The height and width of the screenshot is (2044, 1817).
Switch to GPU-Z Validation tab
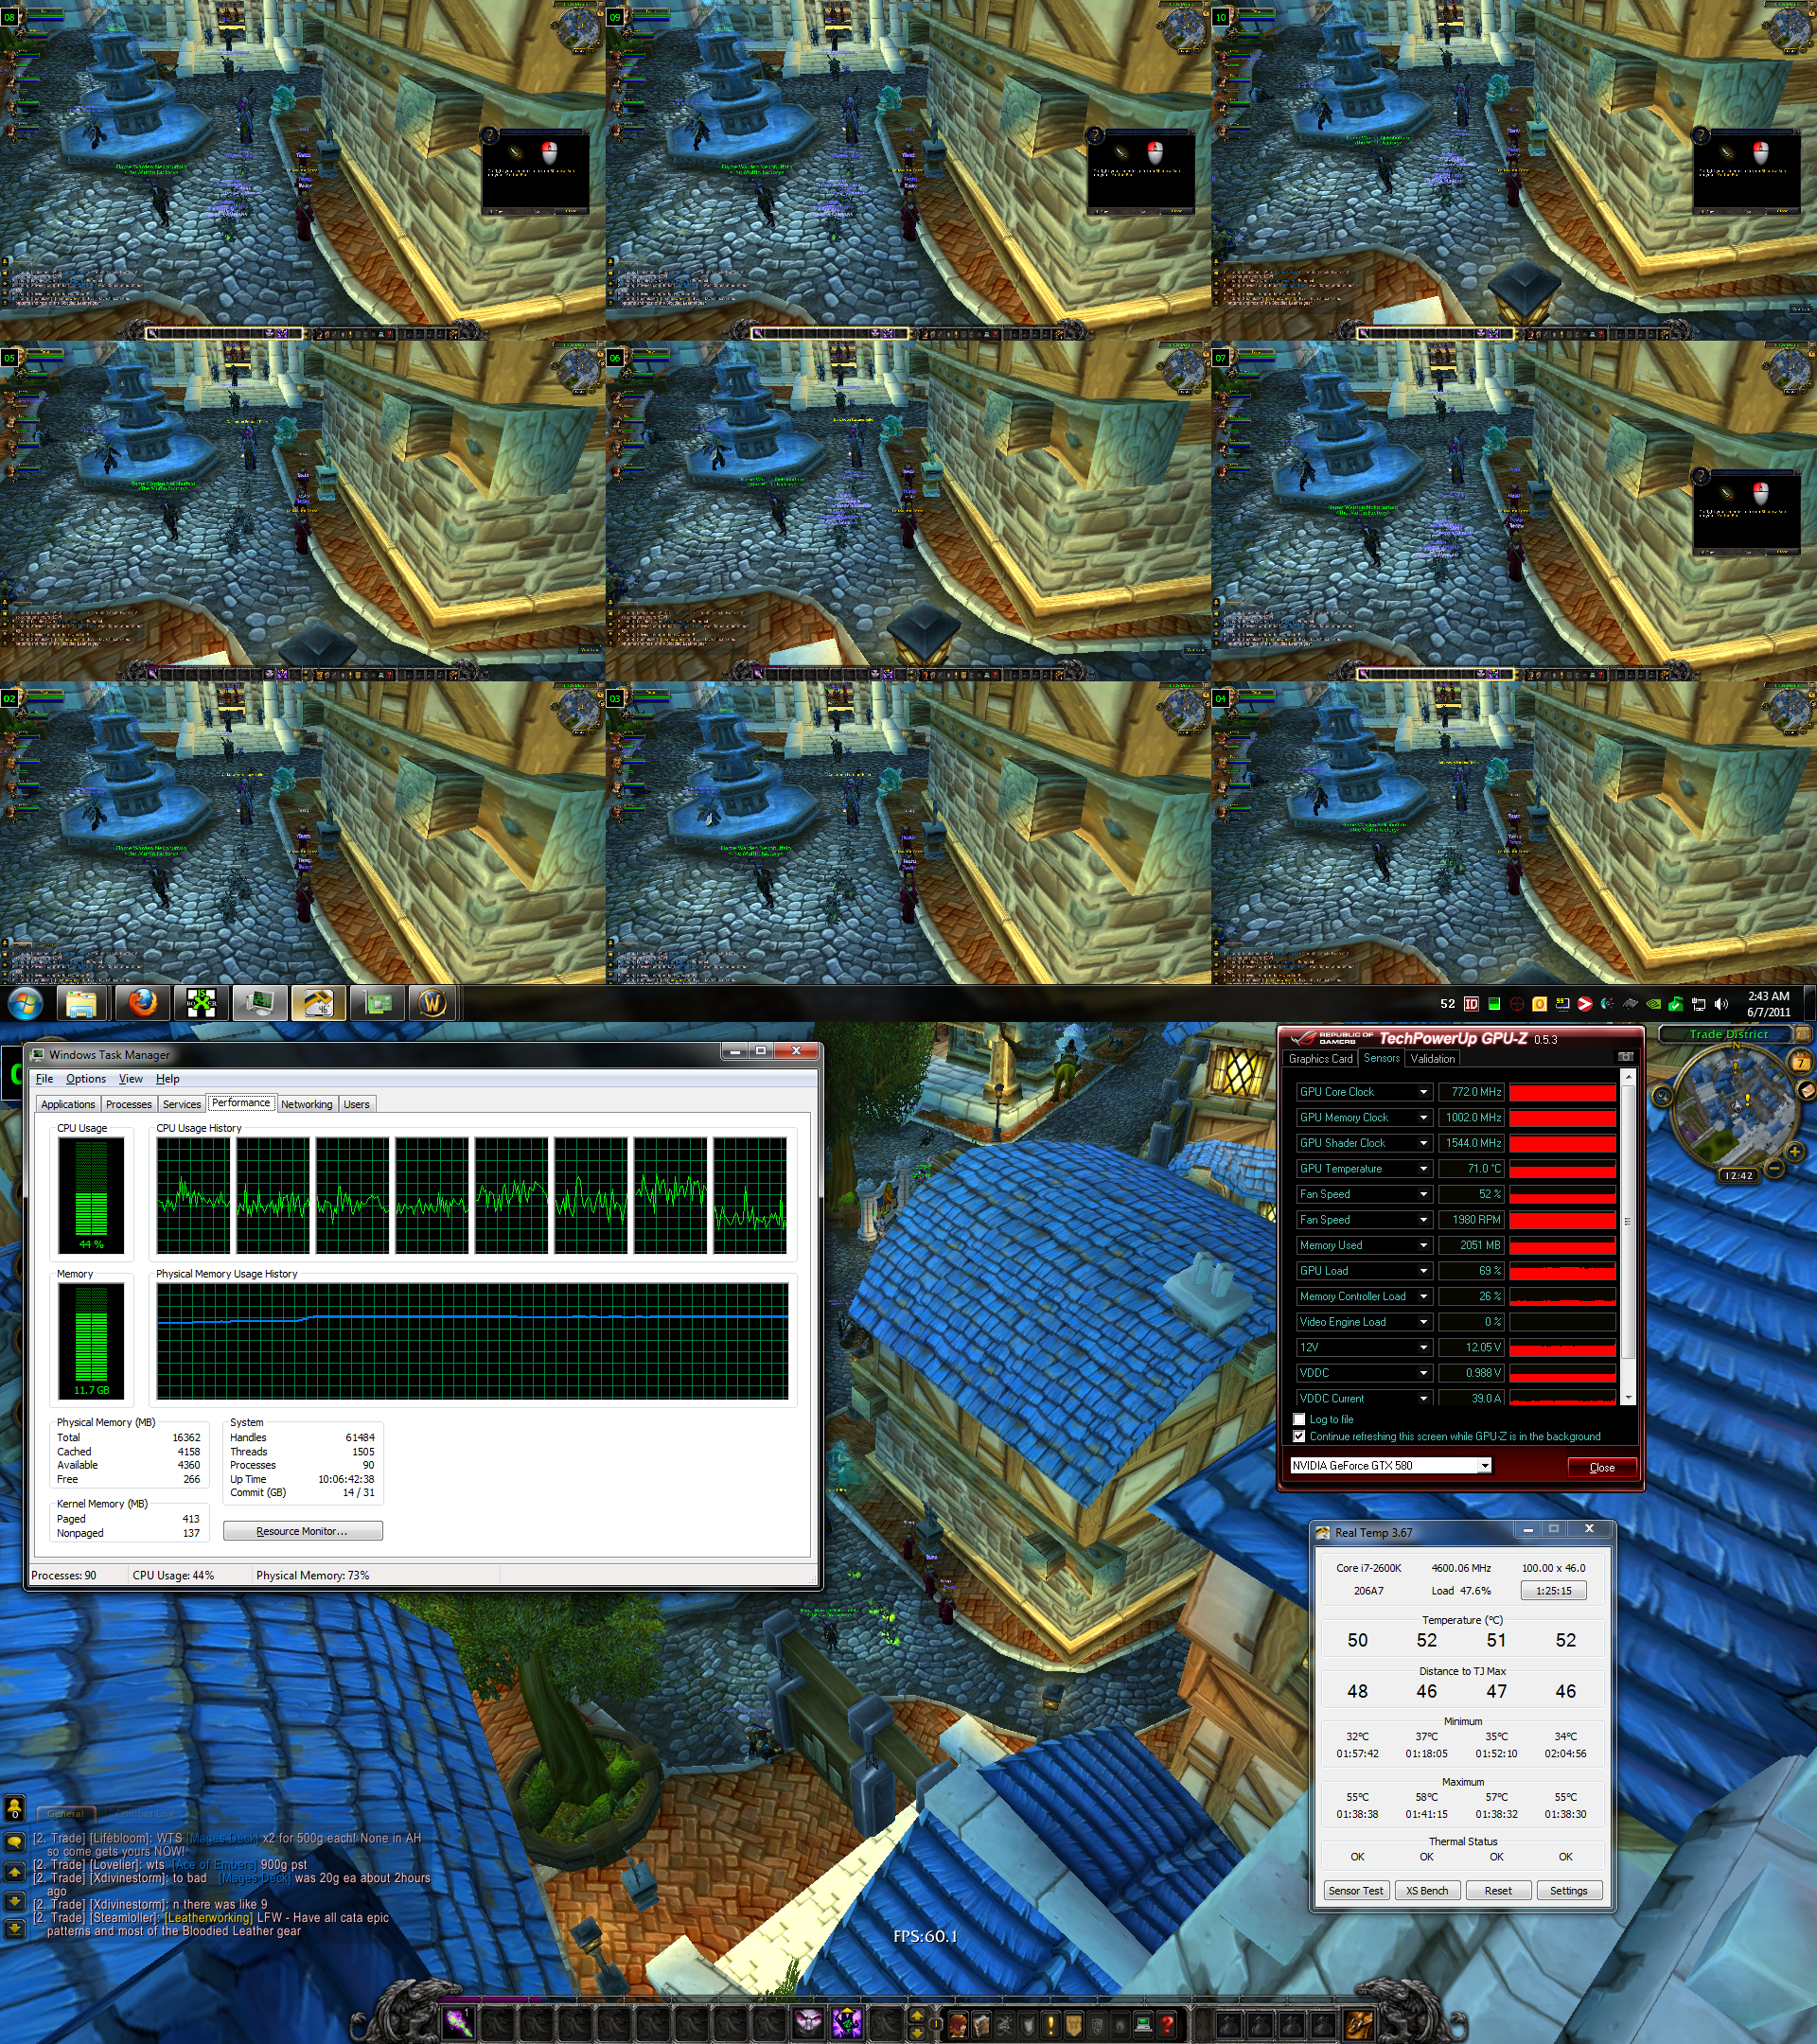tap(1432, 1058)
